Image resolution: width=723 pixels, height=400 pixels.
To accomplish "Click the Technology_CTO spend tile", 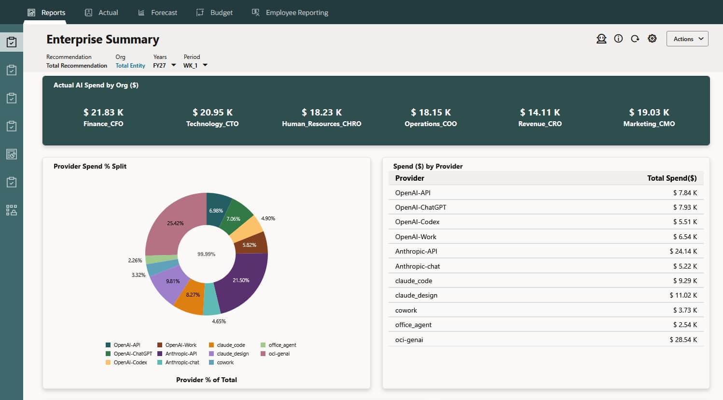I will click(x=212, y=117).
